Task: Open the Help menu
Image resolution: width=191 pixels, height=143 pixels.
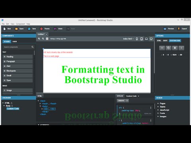Action: 28,24
